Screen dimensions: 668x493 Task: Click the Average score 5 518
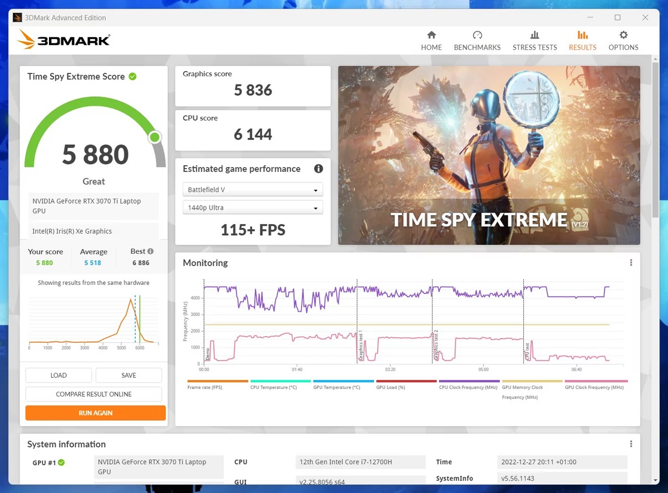(92, 263)
